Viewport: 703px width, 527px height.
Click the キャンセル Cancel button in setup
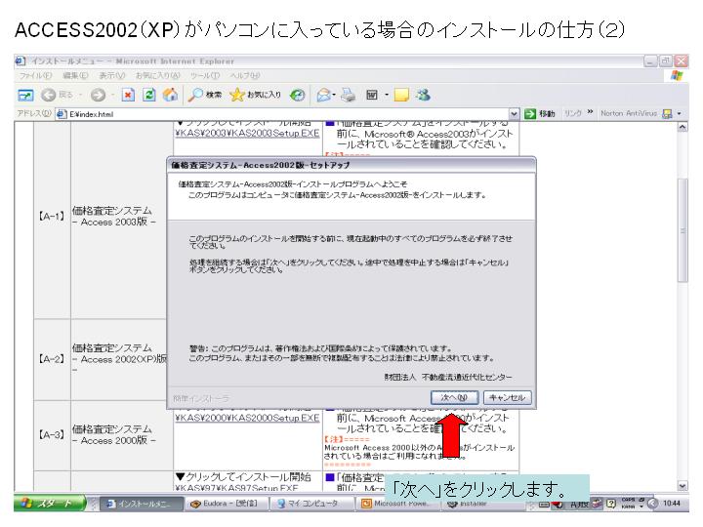[x=507, y=397]
